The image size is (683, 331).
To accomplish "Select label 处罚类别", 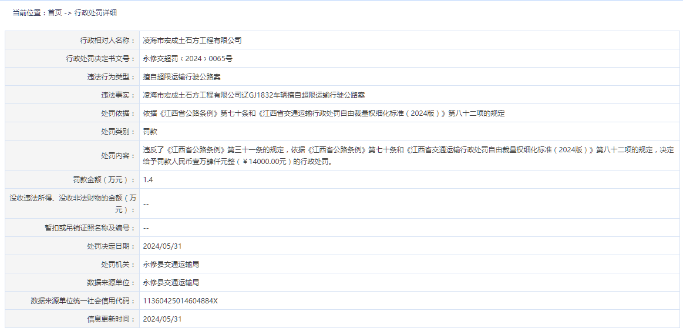I will tap(118, 131).
